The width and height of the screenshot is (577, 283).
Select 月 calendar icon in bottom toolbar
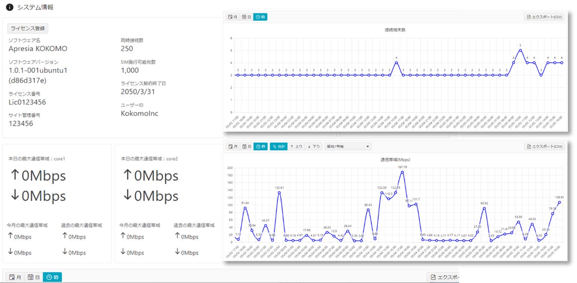15,277
